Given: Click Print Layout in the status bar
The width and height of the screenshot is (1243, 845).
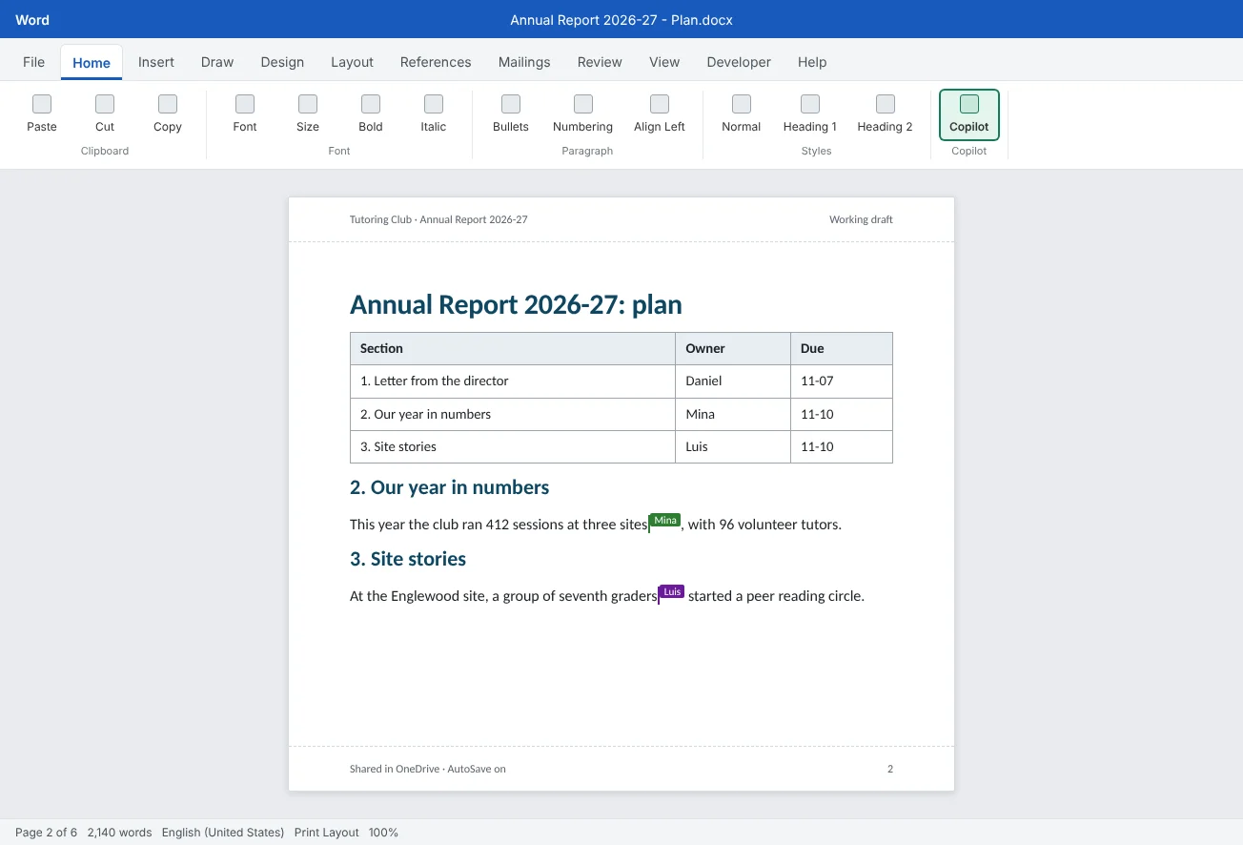Looking at the screenshot, I should click(327, 833).
